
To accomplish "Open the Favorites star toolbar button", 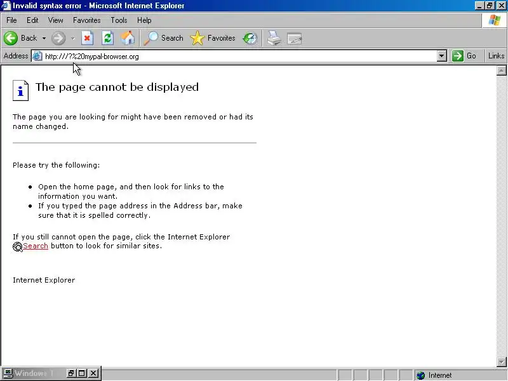I will point(213,38).
